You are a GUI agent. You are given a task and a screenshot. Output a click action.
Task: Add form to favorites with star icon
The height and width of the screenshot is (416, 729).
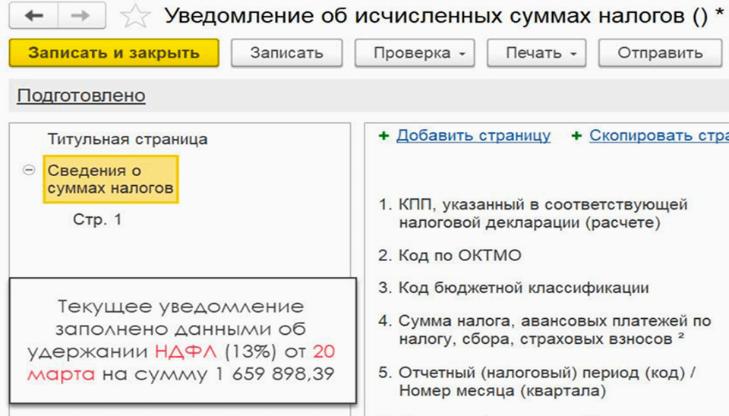[x=135, y=17]
